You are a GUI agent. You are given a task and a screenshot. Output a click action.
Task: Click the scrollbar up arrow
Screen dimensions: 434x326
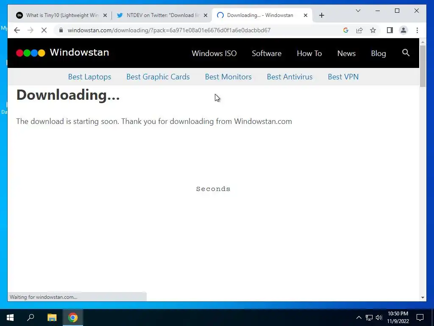click(x=423, y=42)
